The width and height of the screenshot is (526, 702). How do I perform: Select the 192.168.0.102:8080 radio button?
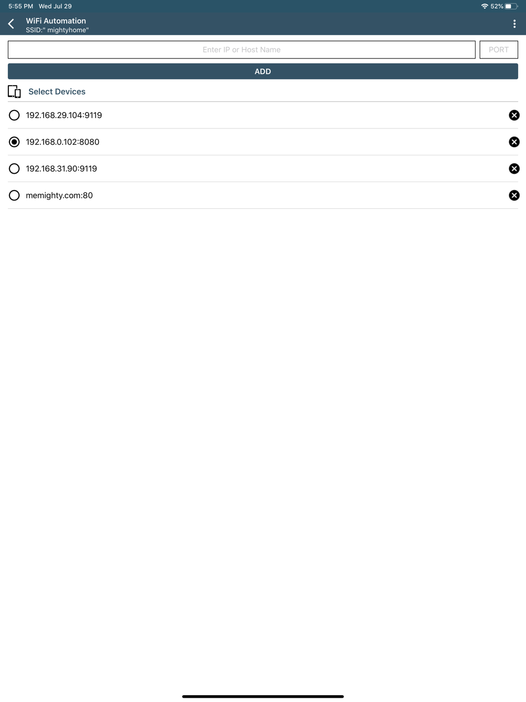click(x=14, y=142)
